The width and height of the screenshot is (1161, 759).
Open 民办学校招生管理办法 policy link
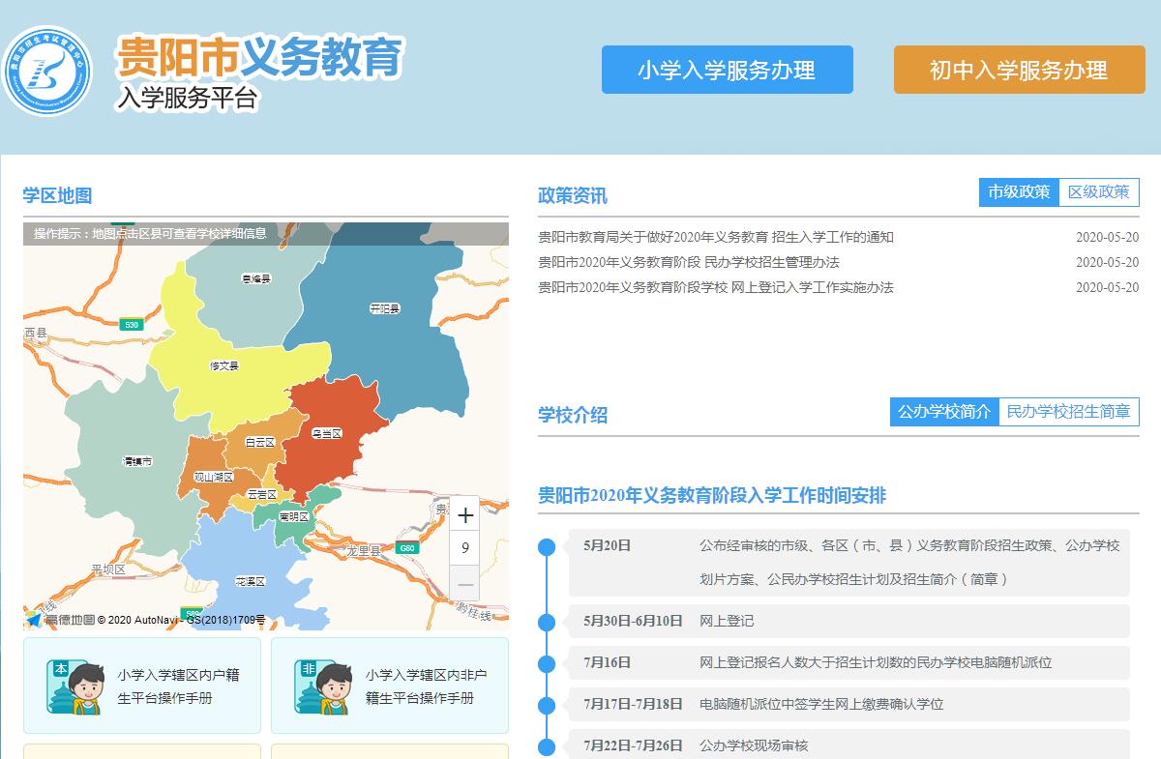689,262
